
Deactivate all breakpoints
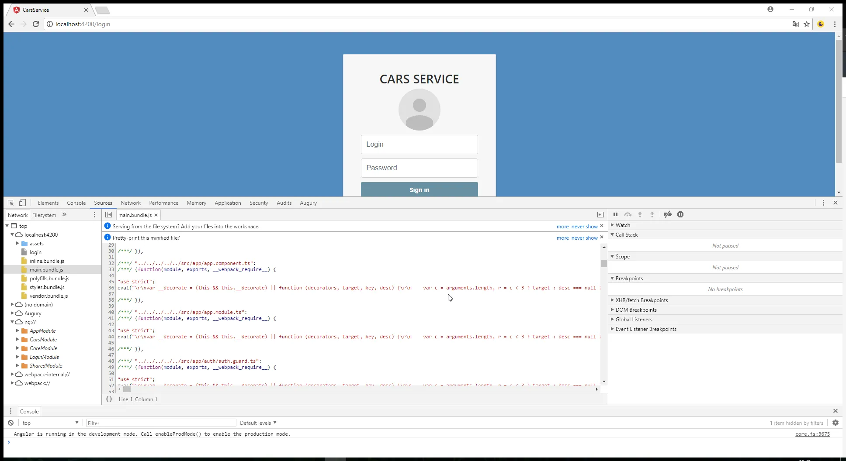point(668,214)
